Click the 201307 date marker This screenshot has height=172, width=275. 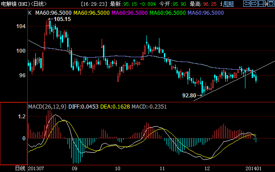point(36,168)
